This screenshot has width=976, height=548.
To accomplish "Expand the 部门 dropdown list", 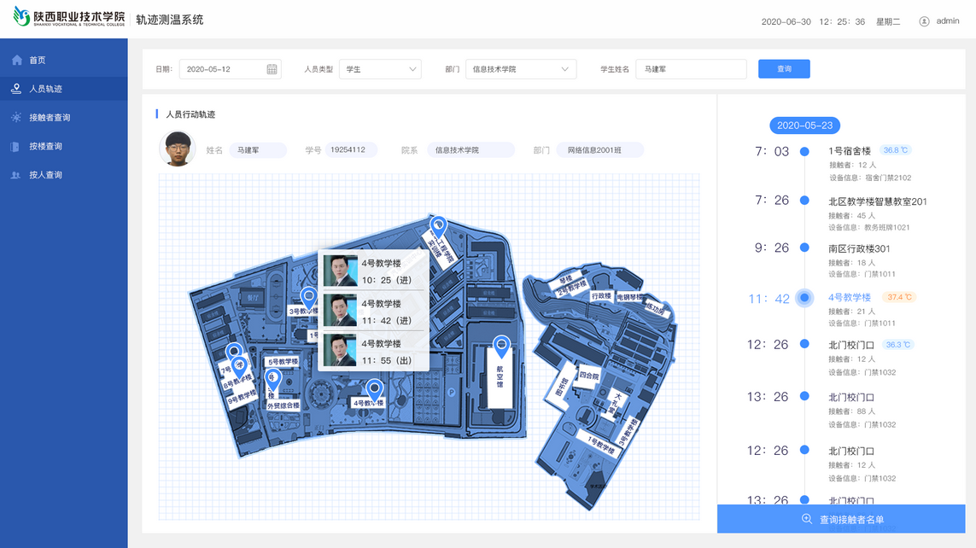I will tap(521, 69).
